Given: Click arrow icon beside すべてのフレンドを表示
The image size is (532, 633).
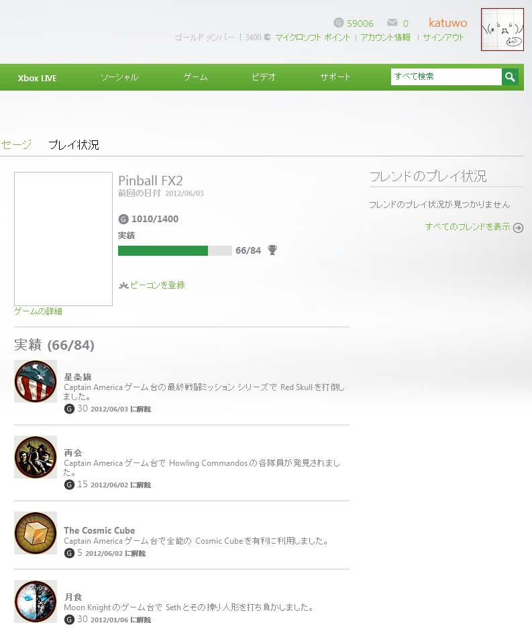Looking at the screenshot, I should 519,228.
